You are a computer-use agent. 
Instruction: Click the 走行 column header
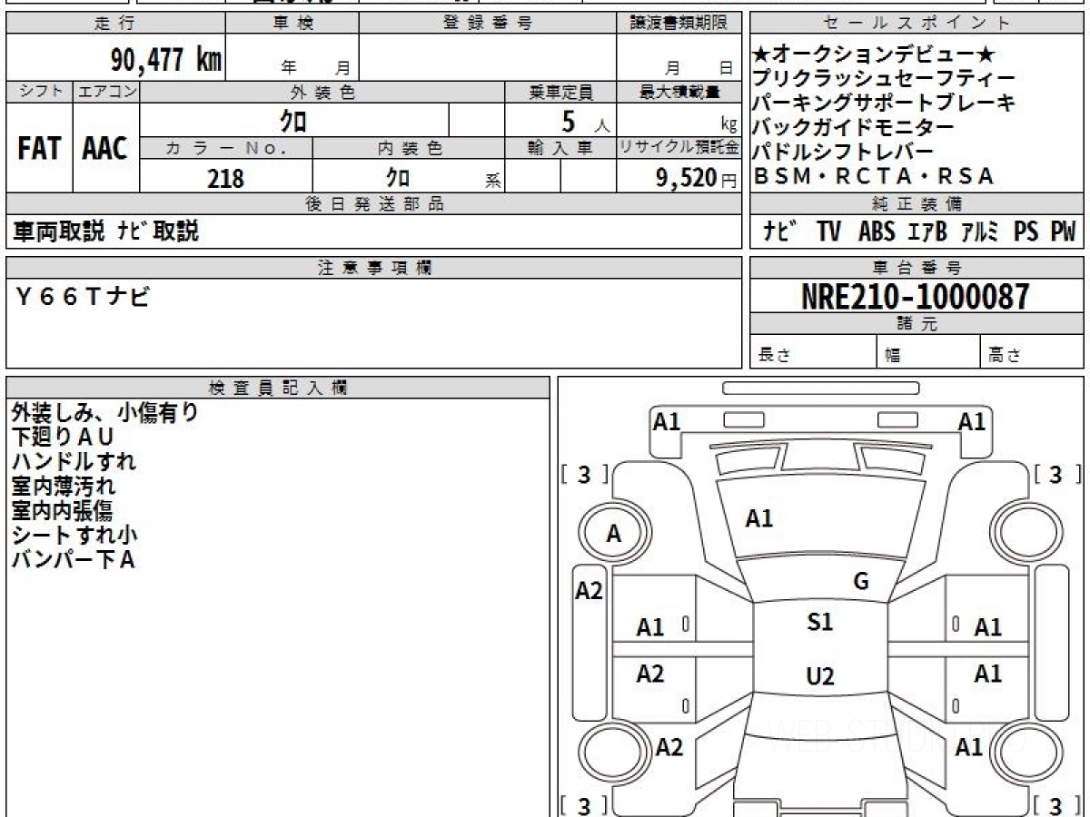(114, 24)
